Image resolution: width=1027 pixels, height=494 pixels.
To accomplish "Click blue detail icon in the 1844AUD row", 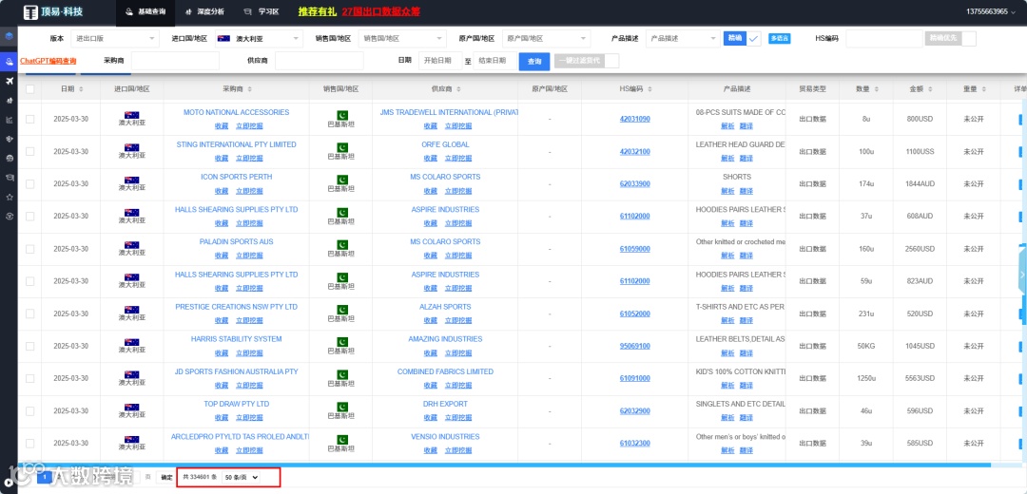I will tap(1019, 184).
